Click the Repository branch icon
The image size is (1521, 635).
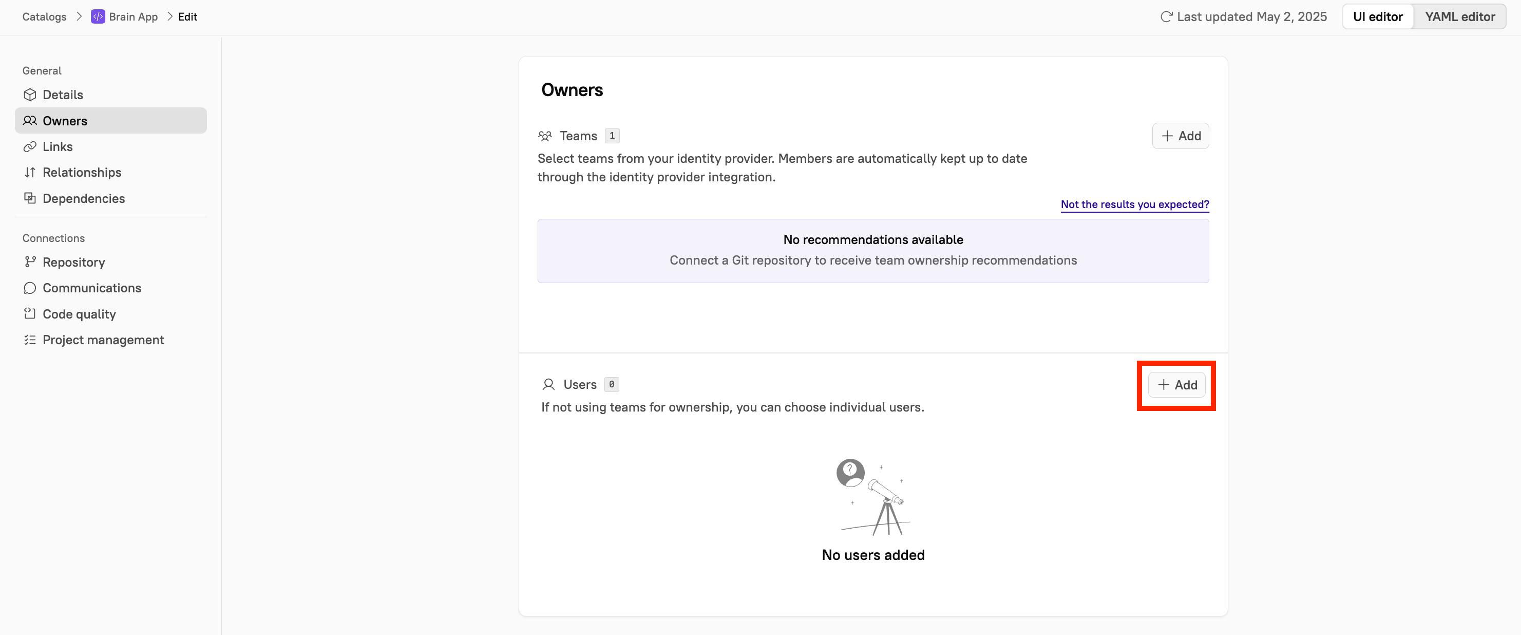pyautogui.click(x=29, y=262)
